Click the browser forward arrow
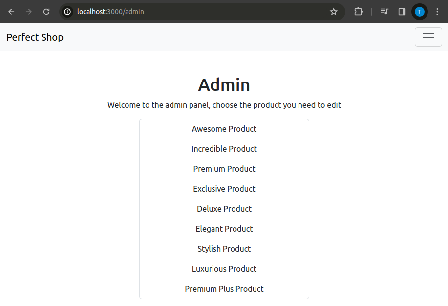 pos(28,12)
